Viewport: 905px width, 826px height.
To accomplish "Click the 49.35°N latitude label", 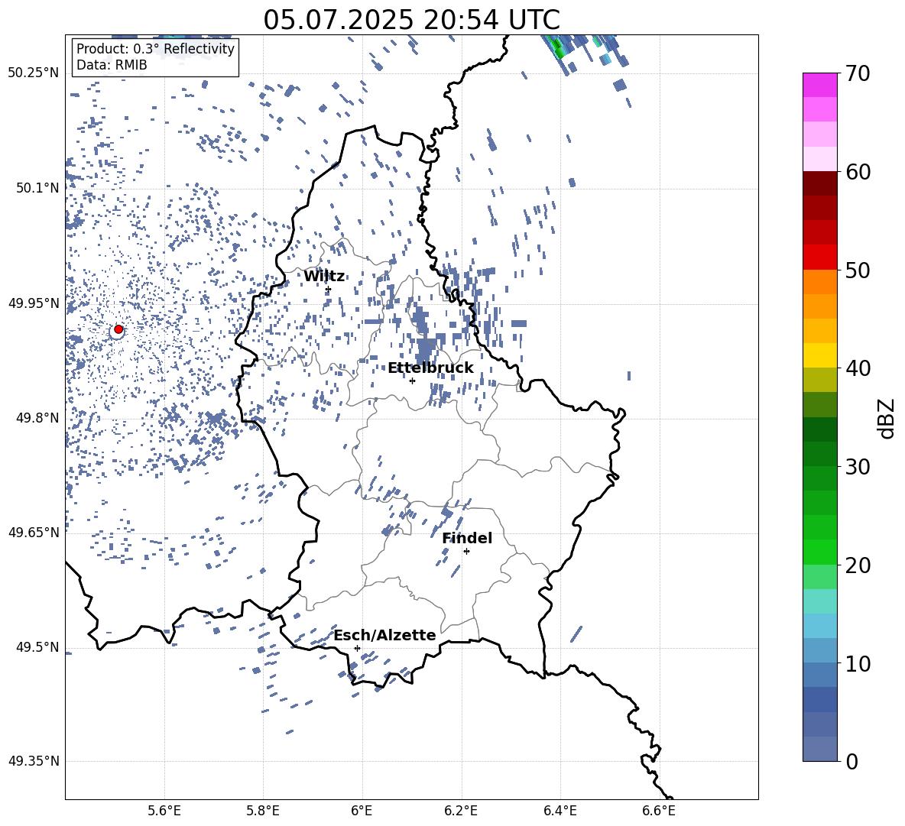I will 34,761.
